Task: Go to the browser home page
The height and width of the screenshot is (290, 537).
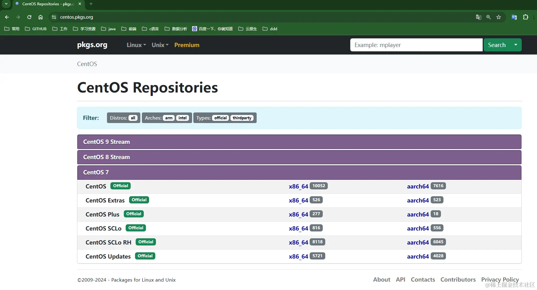Action: tap(41, 17)
